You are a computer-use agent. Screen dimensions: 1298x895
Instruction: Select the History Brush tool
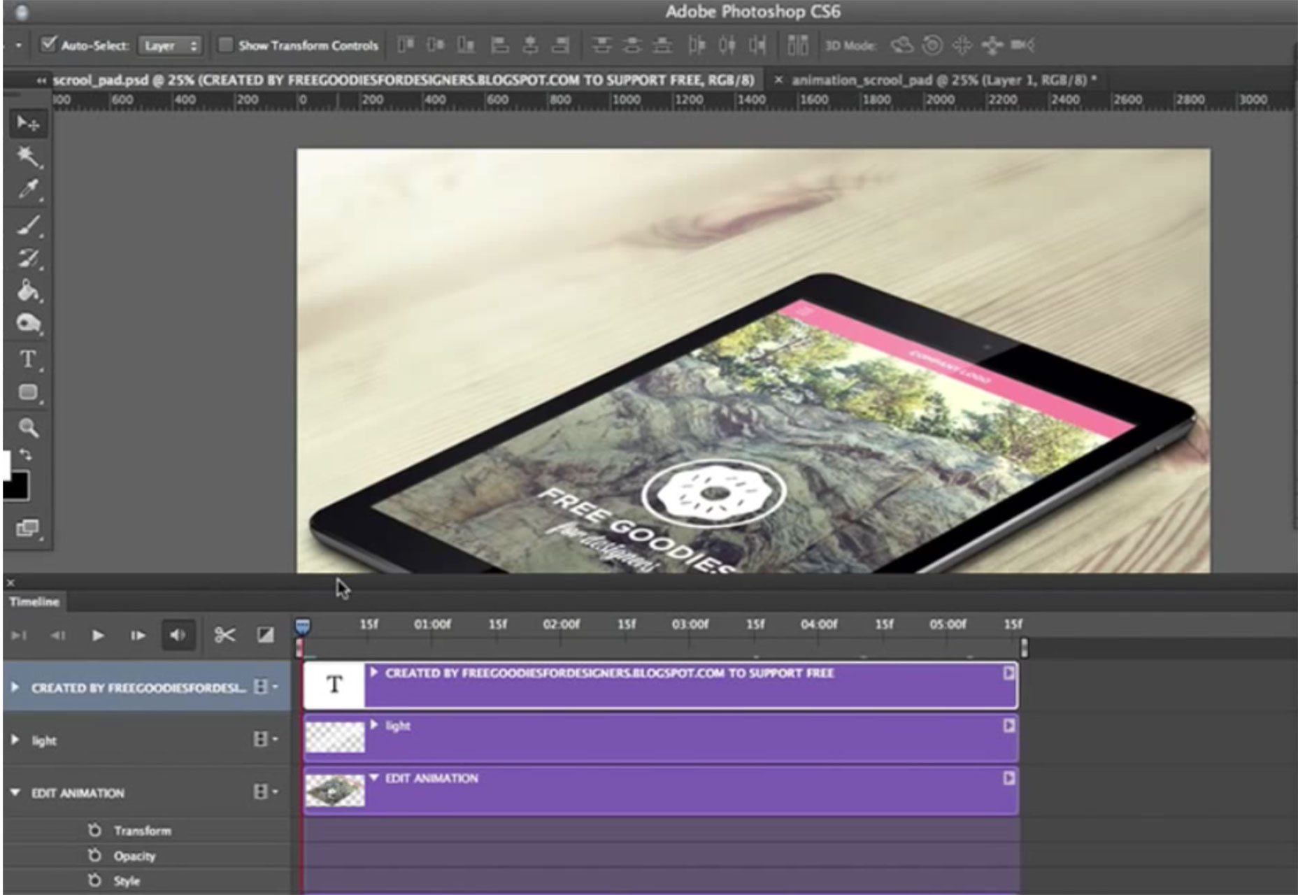28,258
